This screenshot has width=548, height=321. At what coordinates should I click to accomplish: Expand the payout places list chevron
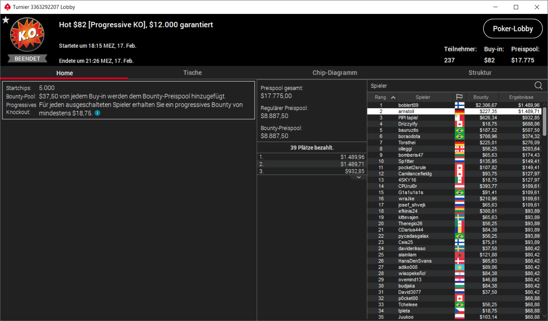coord(359,177)
